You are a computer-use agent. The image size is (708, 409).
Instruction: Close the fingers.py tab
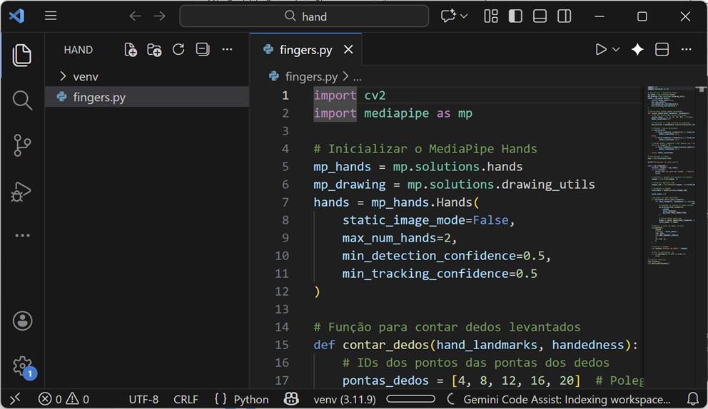(348, 50)
